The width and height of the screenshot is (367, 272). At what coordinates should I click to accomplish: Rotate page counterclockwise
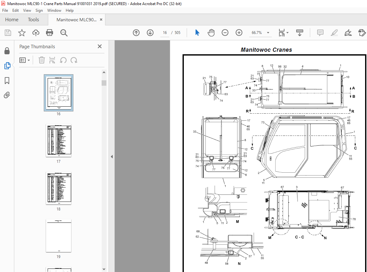point(63,60)
